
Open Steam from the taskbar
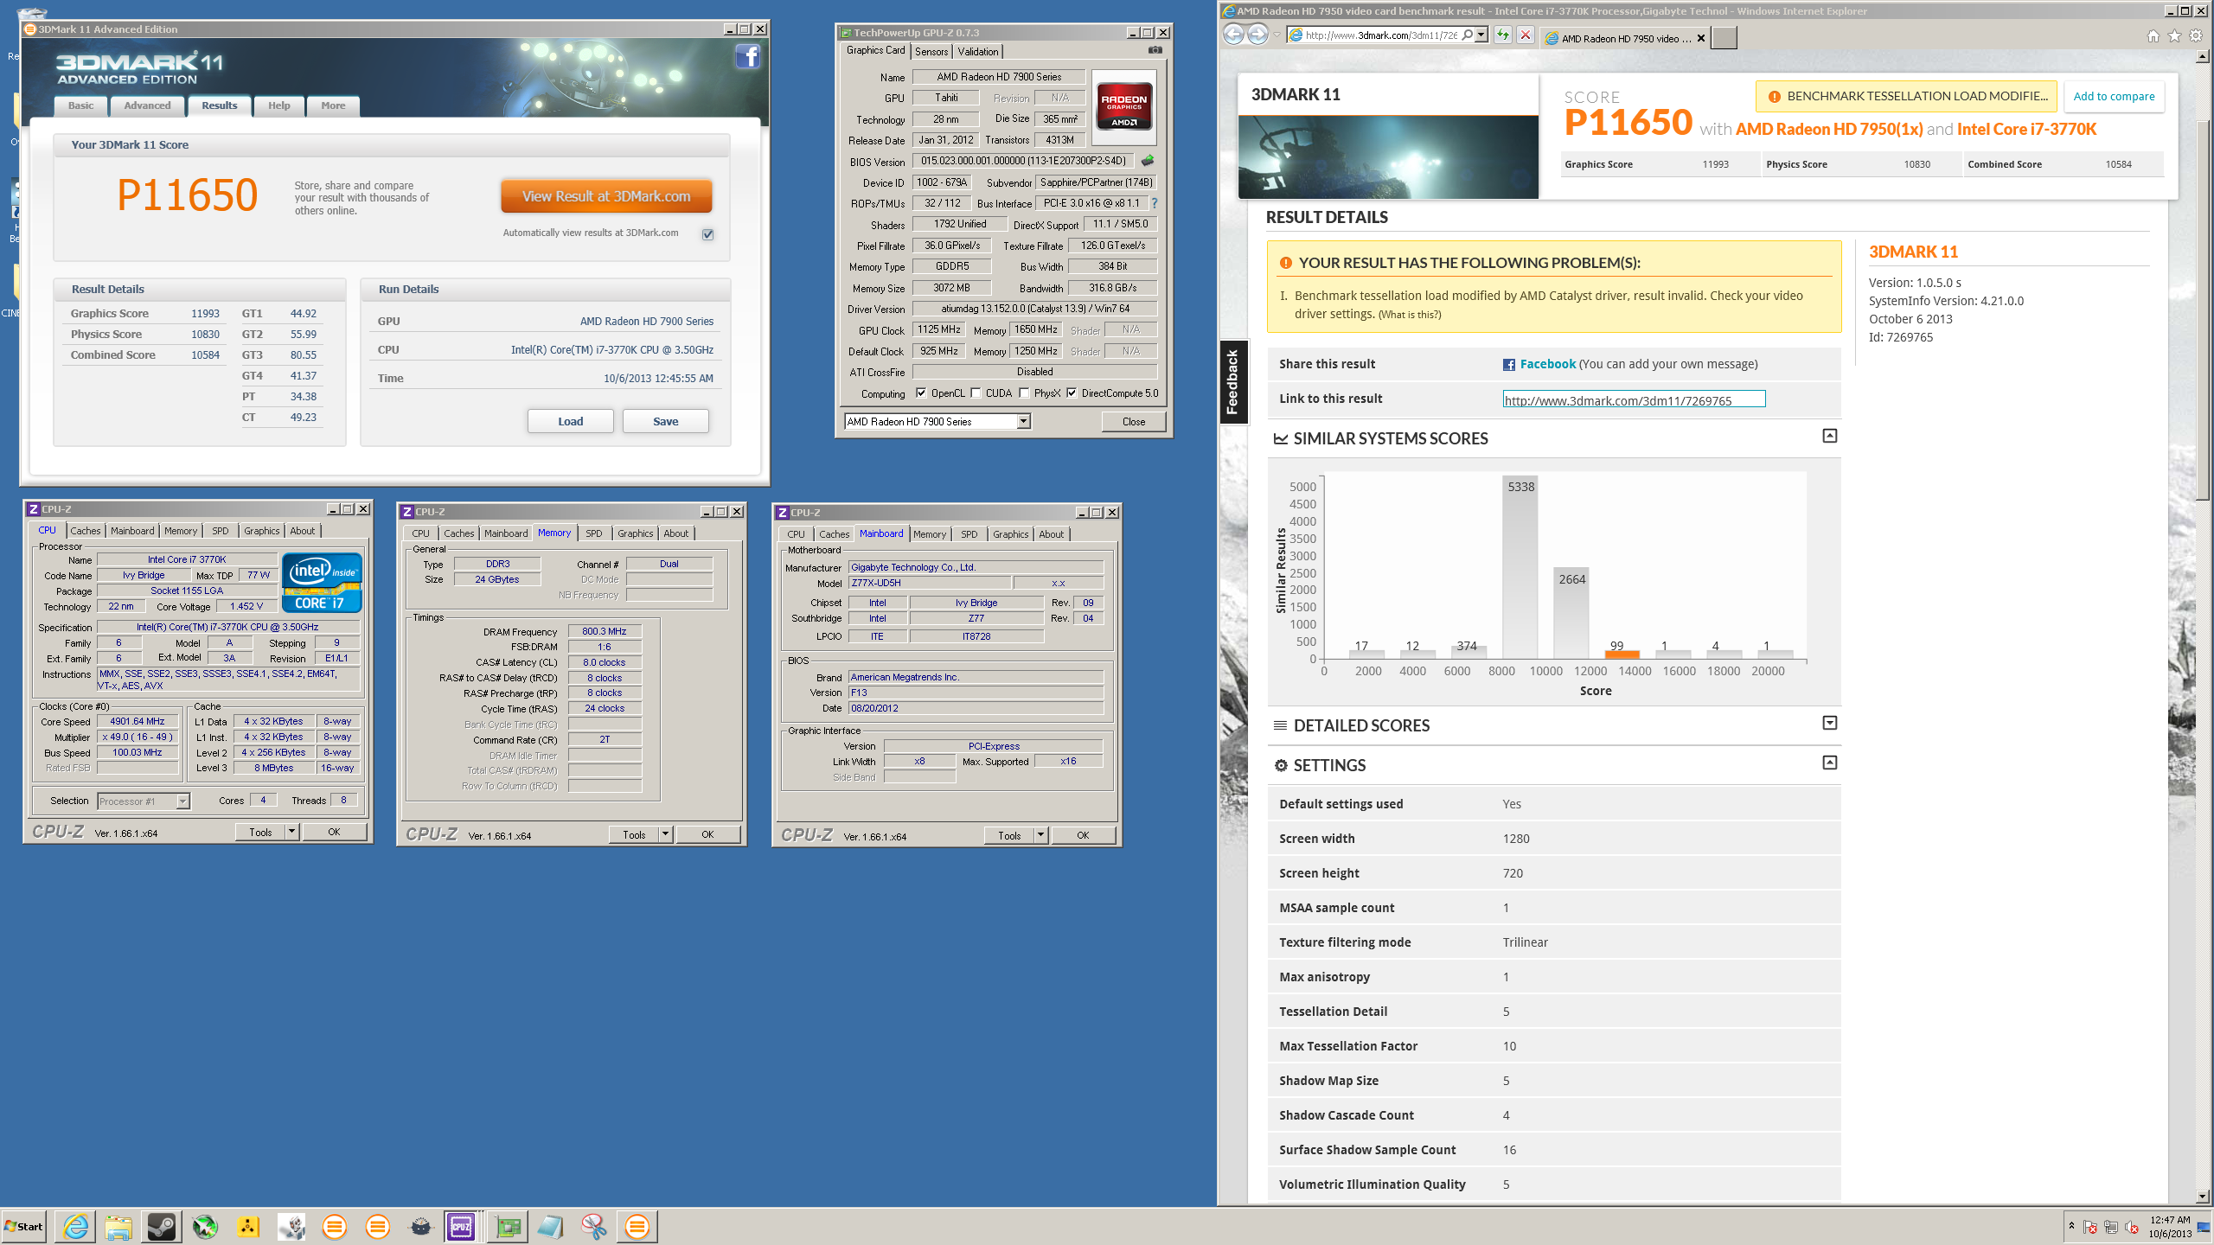tap(162, 1227)
